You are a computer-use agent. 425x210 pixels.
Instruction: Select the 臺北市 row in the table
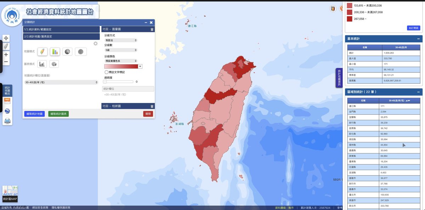(384, 194)
